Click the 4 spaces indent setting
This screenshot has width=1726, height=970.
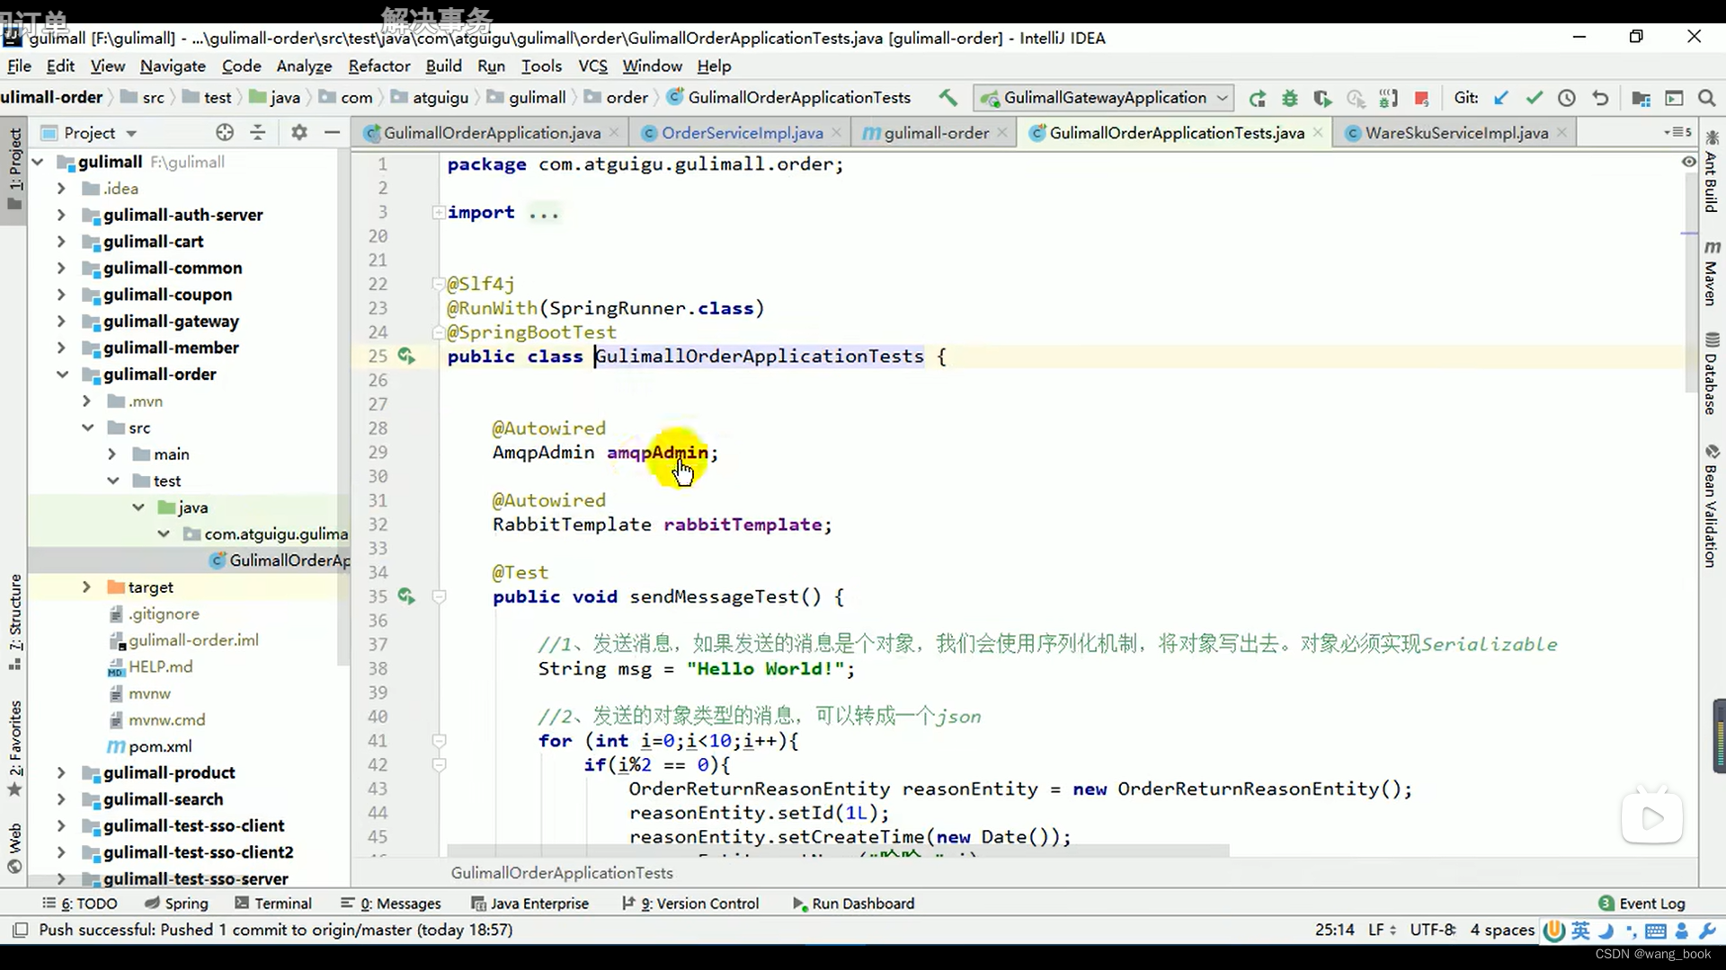1502,930
